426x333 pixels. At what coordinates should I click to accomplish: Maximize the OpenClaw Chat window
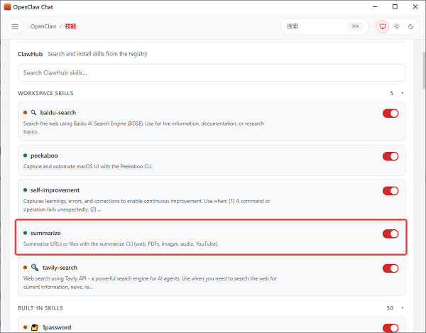(x=395, y=6)
